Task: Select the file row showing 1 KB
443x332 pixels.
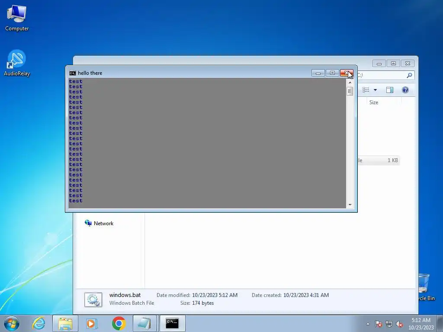Action: [x=379, y=160]
